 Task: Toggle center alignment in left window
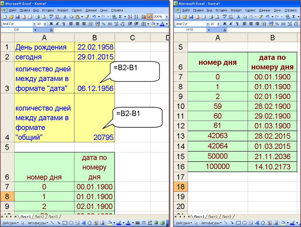(77, 24)
